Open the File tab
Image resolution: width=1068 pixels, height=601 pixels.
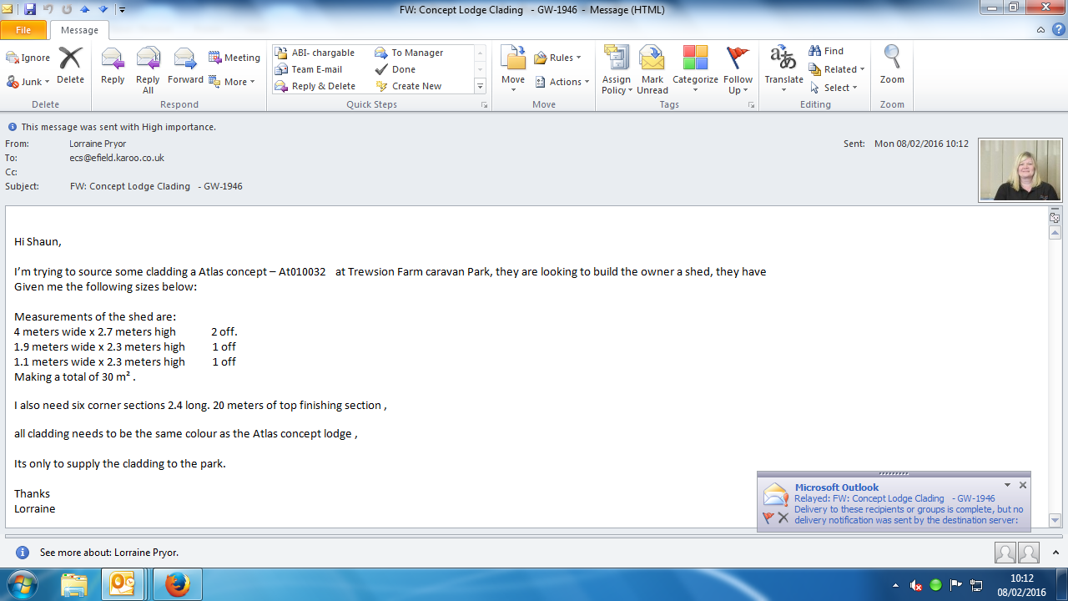tap(23, 30)
